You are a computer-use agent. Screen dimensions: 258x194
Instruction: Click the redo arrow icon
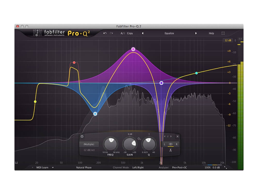coord(111,33)
